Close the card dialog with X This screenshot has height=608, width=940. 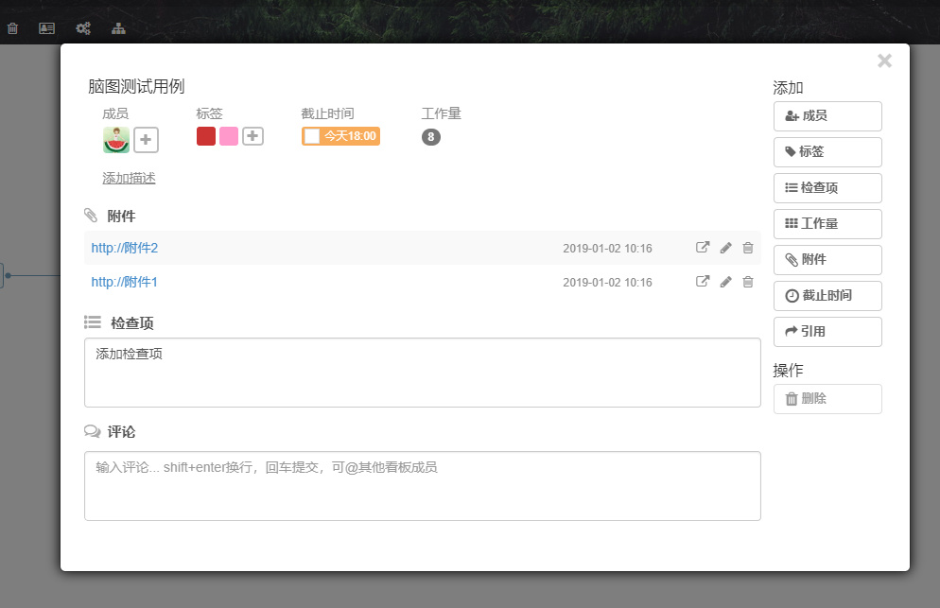coord(884,61)
